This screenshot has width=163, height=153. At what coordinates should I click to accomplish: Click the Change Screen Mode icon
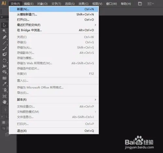[x=7, y=134]
